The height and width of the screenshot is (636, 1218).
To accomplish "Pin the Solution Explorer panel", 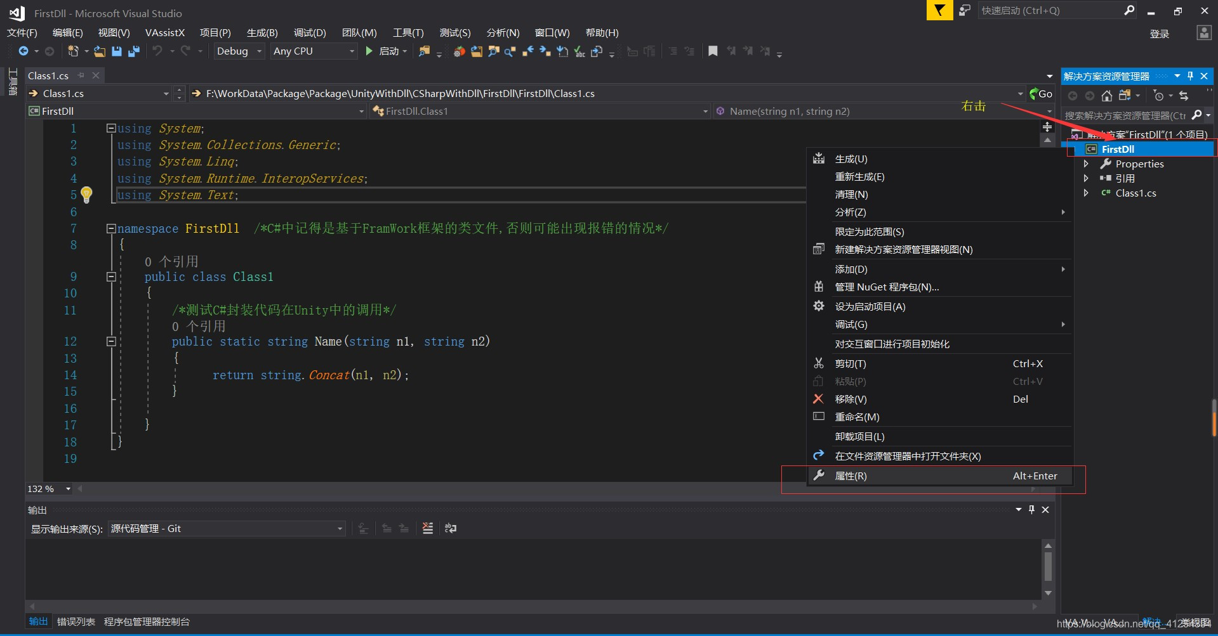I will tap(1190, 76).
